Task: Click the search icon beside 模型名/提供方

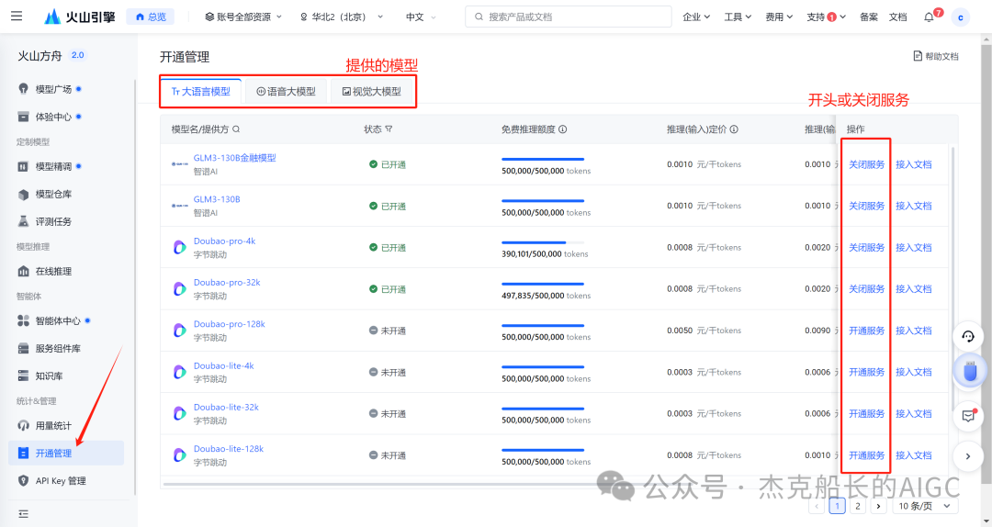Action: [236, 129]
